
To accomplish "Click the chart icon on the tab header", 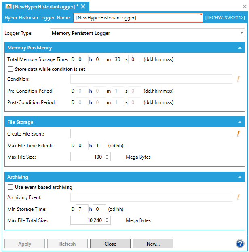I will (x=8, y=6).
